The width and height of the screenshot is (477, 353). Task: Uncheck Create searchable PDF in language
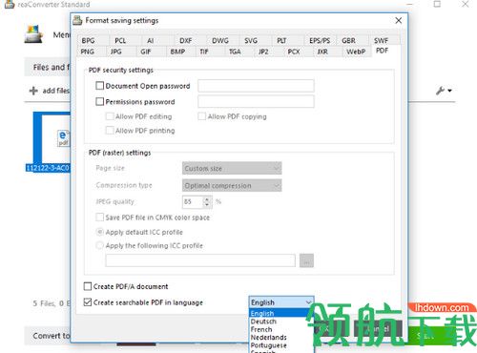88,302
